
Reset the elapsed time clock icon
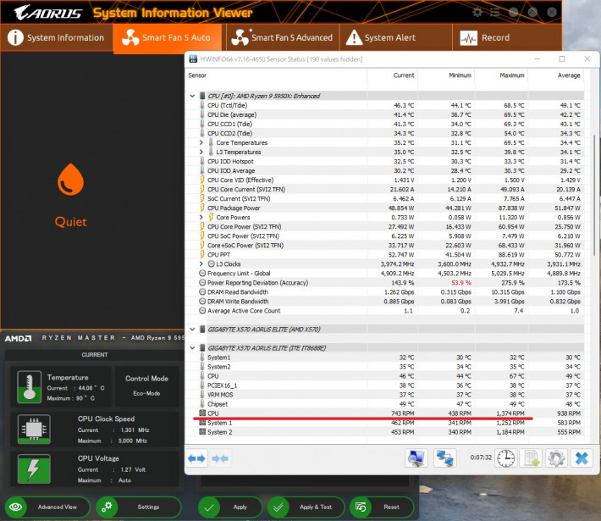tap(505, 457)
